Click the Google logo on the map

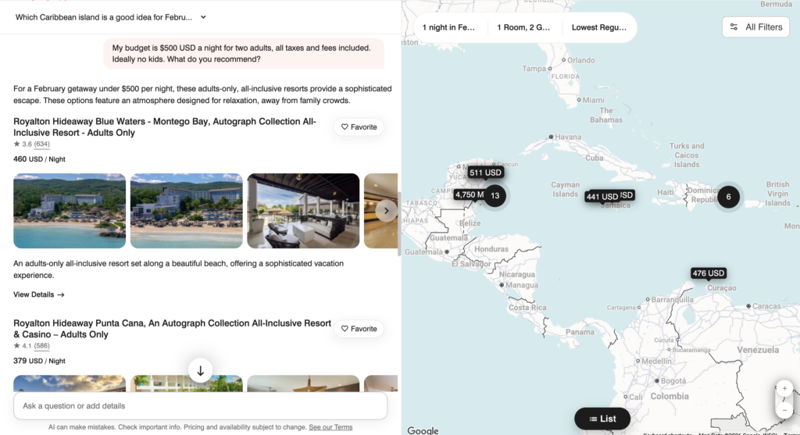[x=423, y=430]
